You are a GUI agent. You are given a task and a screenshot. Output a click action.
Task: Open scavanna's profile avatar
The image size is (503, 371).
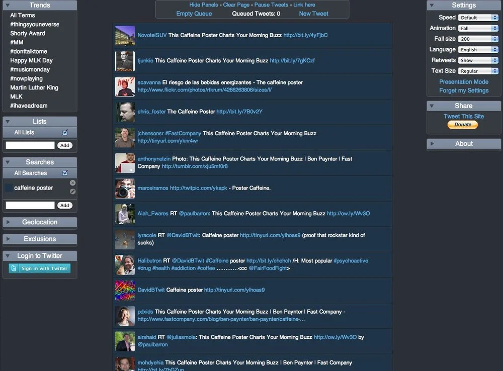coord(125,86)
